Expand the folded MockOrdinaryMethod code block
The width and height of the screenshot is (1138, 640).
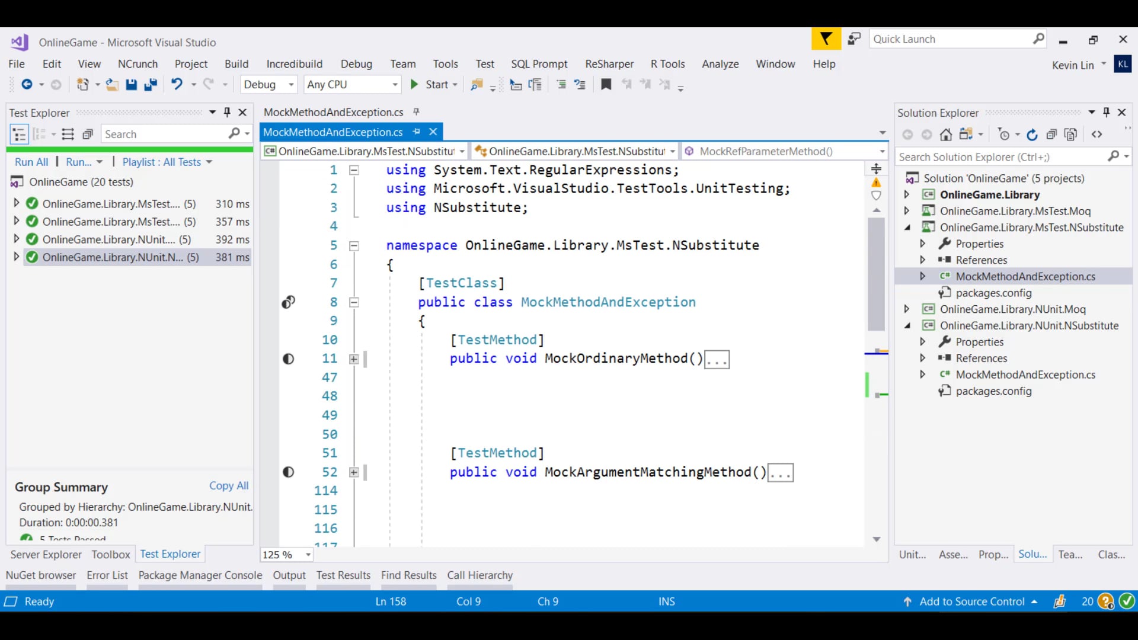click(x=354, y=359)
